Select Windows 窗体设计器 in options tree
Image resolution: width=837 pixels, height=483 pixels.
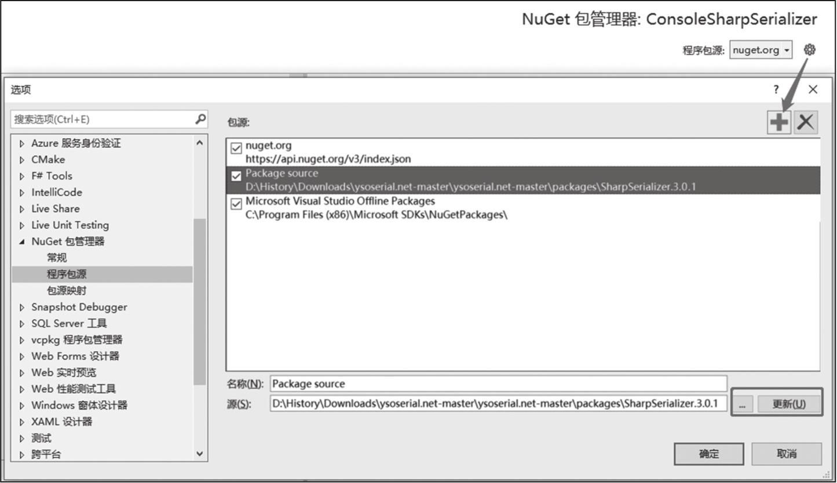79,405
